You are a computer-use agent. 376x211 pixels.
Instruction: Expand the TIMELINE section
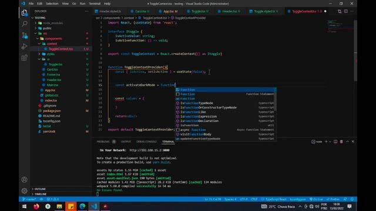(x=41, y=194)
